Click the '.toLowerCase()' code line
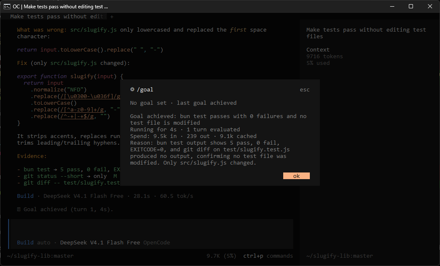The height and width of the screenshot is (266, 440). (x=53, y=103)
